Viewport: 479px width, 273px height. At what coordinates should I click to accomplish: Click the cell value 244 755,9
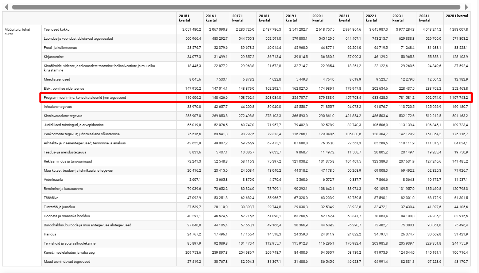tap(460, 243)
